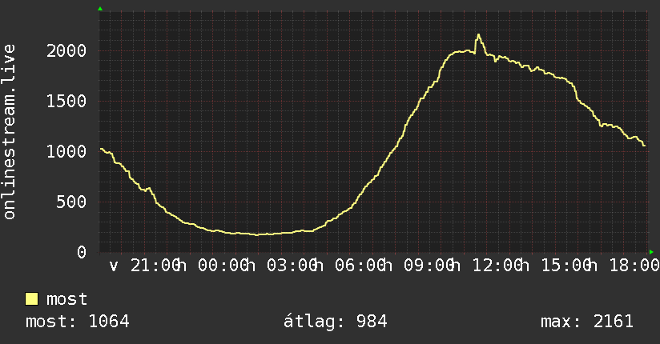Image resolution: width=660 pixels, height=344 pixels.
Task: Click the 2000 label on the Y axis
Action: click(x=66, y=51)
